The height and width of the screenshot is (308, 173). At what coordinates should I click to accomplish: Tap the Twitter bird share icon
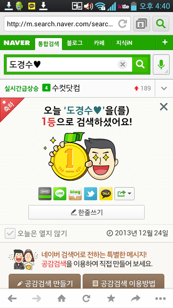point(90,194)
